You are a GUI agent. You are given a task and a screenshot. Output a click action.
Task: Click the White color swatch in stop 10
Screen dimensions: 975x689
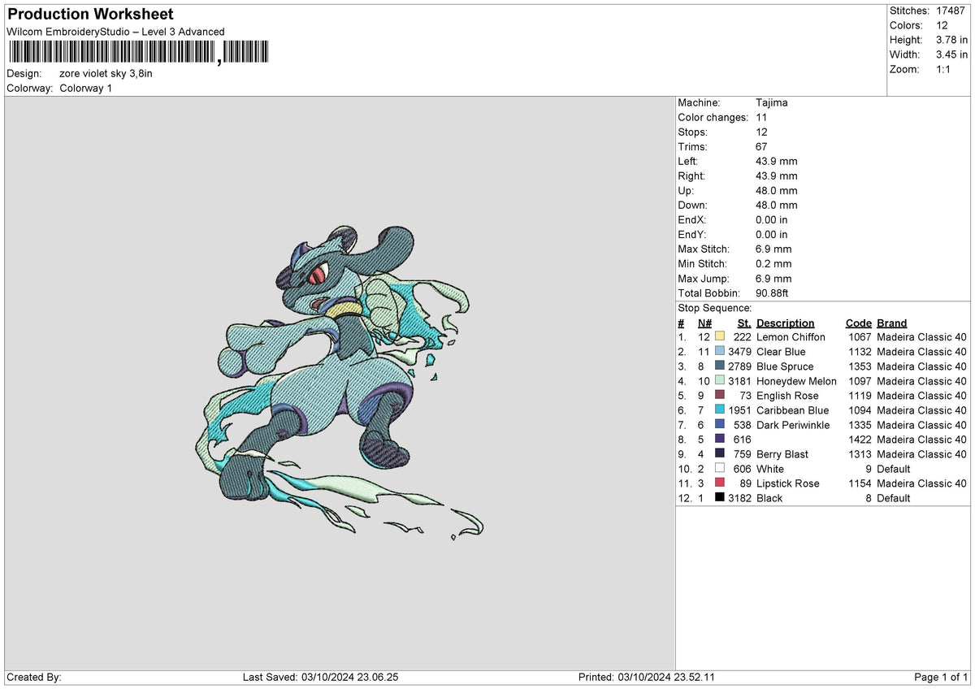pyautogui.click(x=720, y=468)
